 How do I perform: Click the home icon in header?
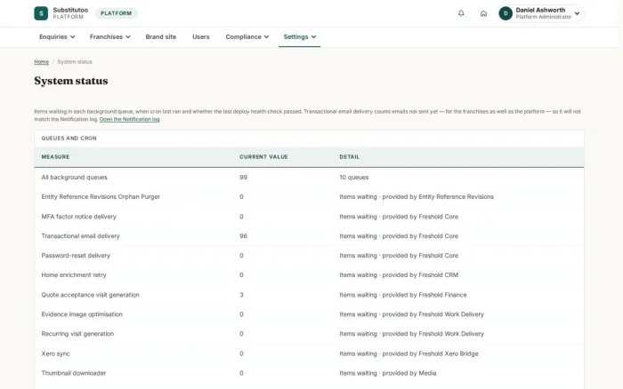483,13
